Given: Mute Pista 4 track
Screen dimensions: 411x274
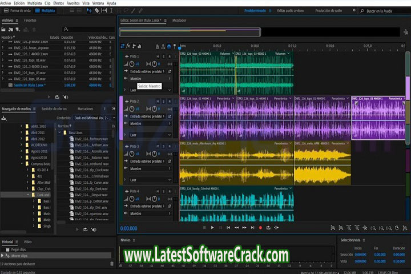Looking at the screenshot, I should 158,191.
